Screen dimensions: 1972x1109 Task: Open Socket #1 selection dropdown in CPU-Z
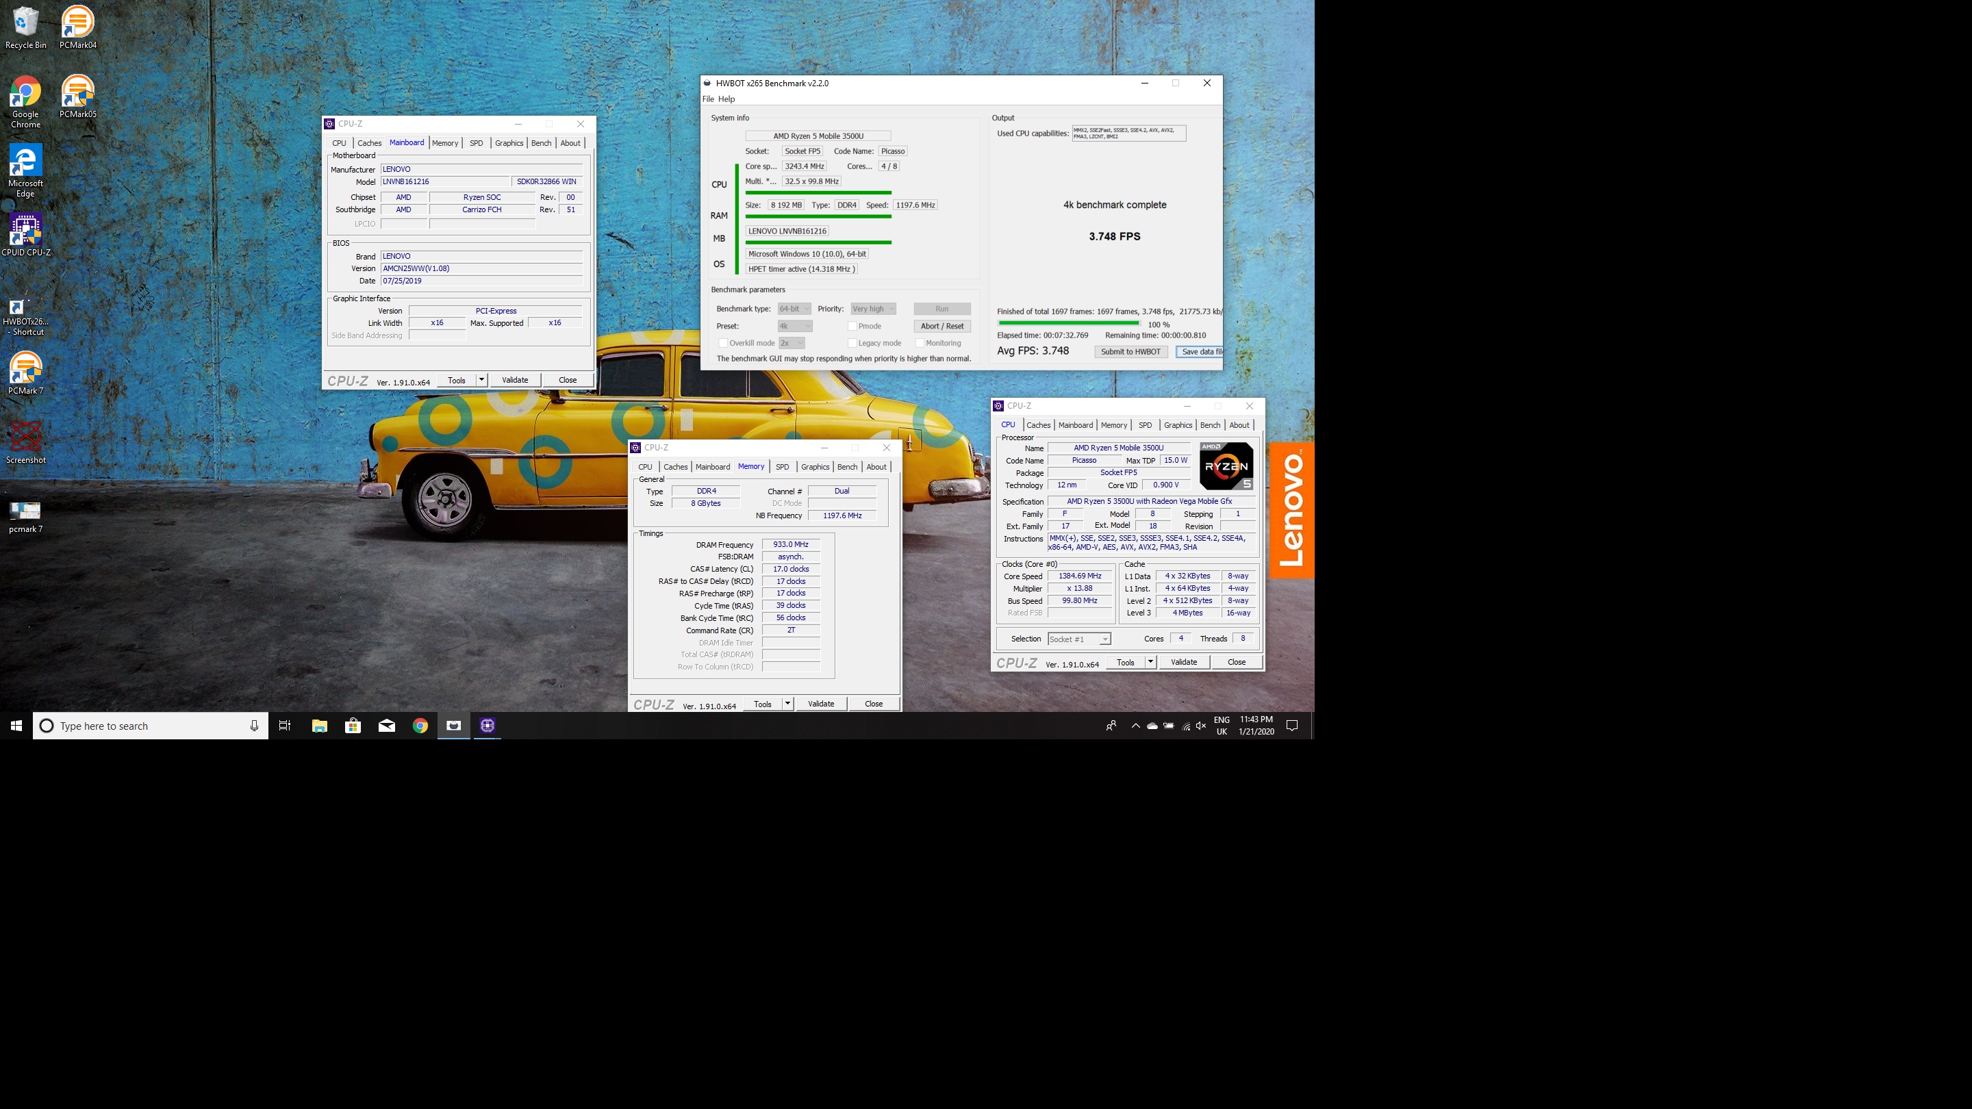pyautogui.click(x=1078, y=639)
